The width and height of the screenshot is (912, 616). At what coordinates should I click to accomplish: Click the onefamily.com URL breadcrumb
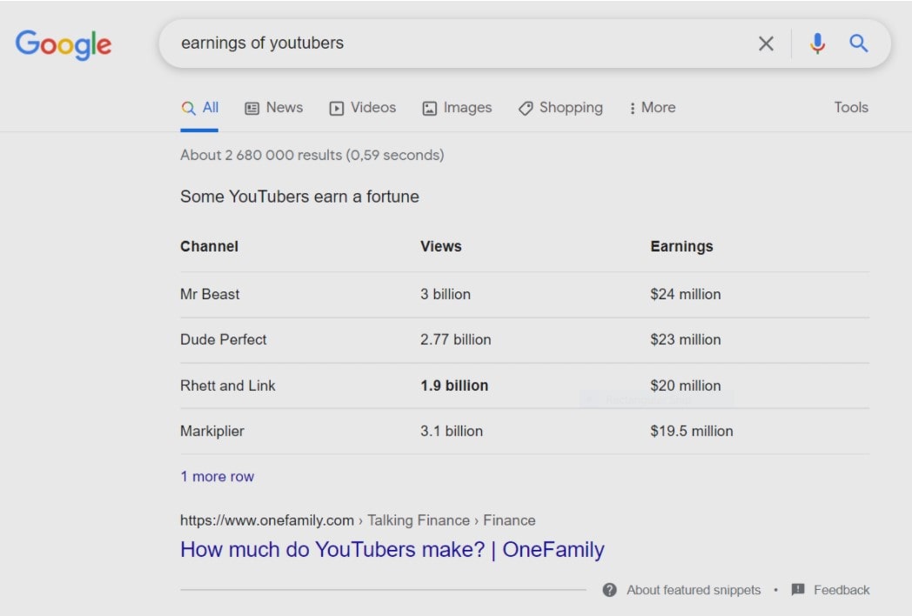358,520
